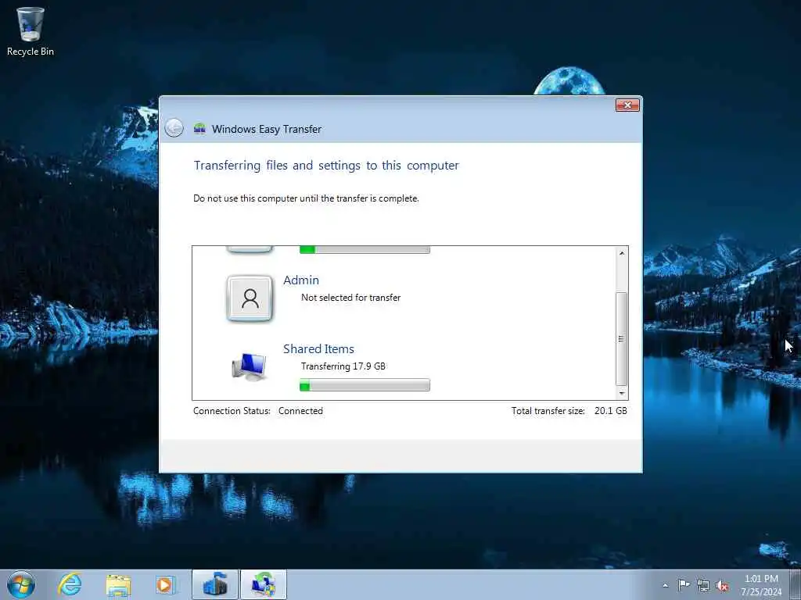801x600 pixels.
Task: Open the Action Center flag icon
Action: [x=684, y=585]
